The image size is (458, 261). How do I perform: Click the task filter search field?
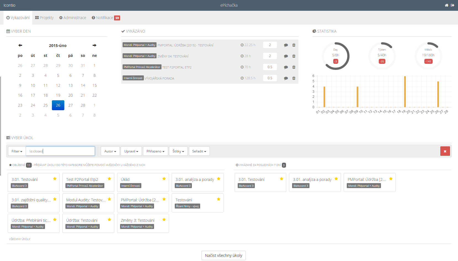tap(60, 151)
